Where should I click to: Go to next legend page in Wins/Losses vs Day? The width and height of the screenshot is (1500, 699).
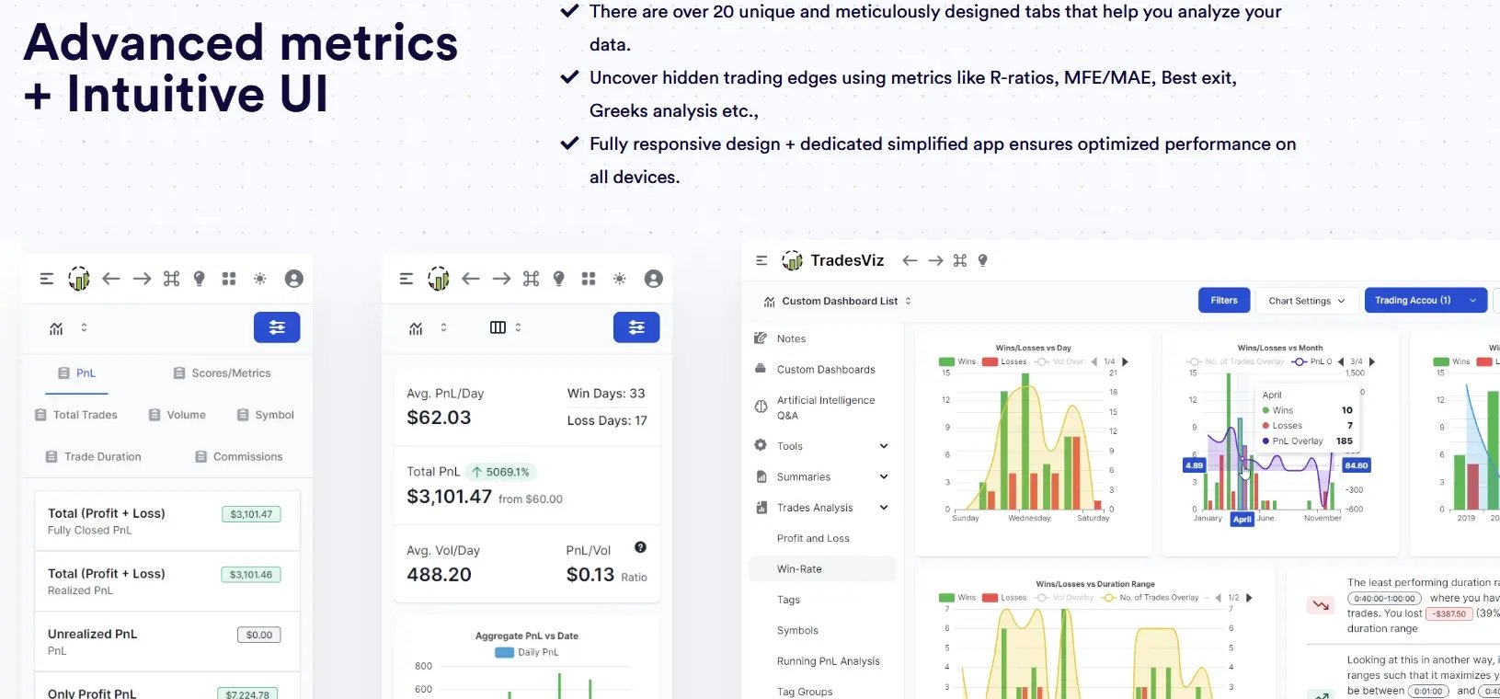tap(1126, 361)
